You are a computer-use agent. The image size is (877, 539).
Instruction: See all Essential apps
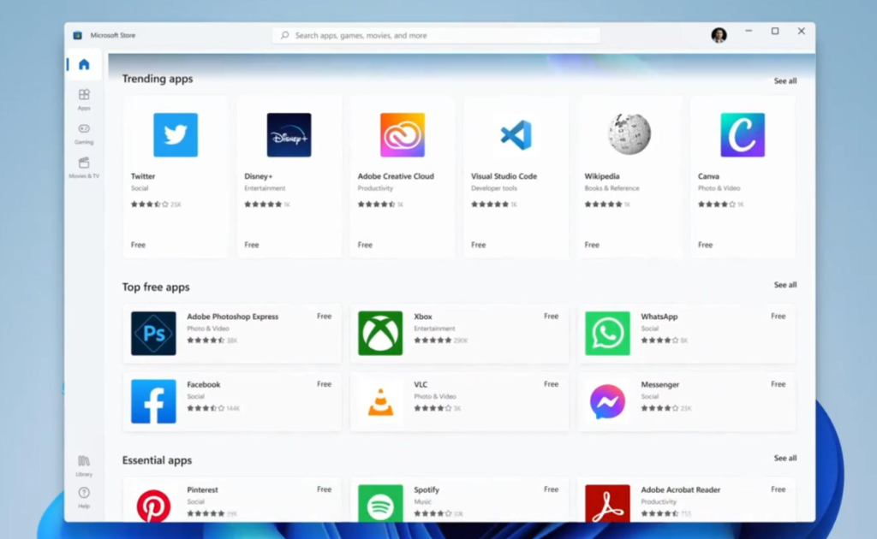[785, 458]
